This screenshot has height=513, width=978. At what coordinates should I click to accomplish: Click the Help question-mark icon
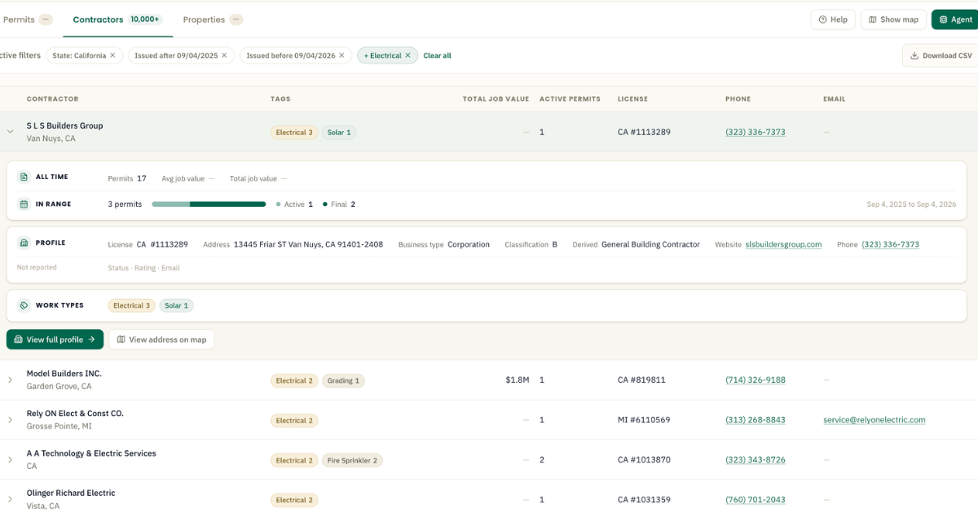[822, 20]
